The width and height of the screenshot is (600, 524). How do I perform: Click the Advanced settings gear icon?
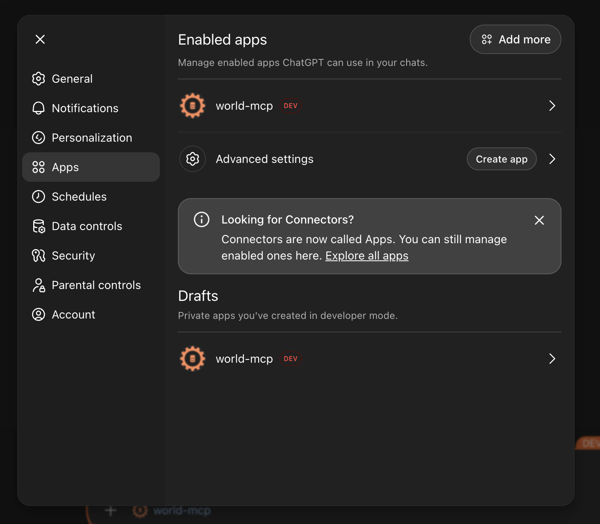193,159
